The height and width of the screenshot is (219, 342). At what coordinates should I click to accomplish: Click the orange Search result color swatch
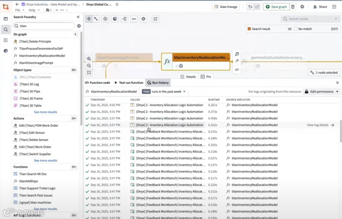[x=249, y=29]
